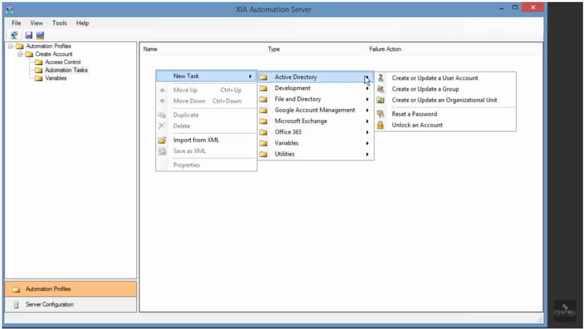This screenshot has height=329, width=584.
Task: Click the Active Directory folder icon
Action: click(x=264, y=77)
